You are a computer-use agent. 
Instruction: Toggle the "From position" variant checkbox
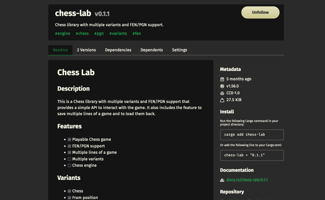[x=69, y=197]
